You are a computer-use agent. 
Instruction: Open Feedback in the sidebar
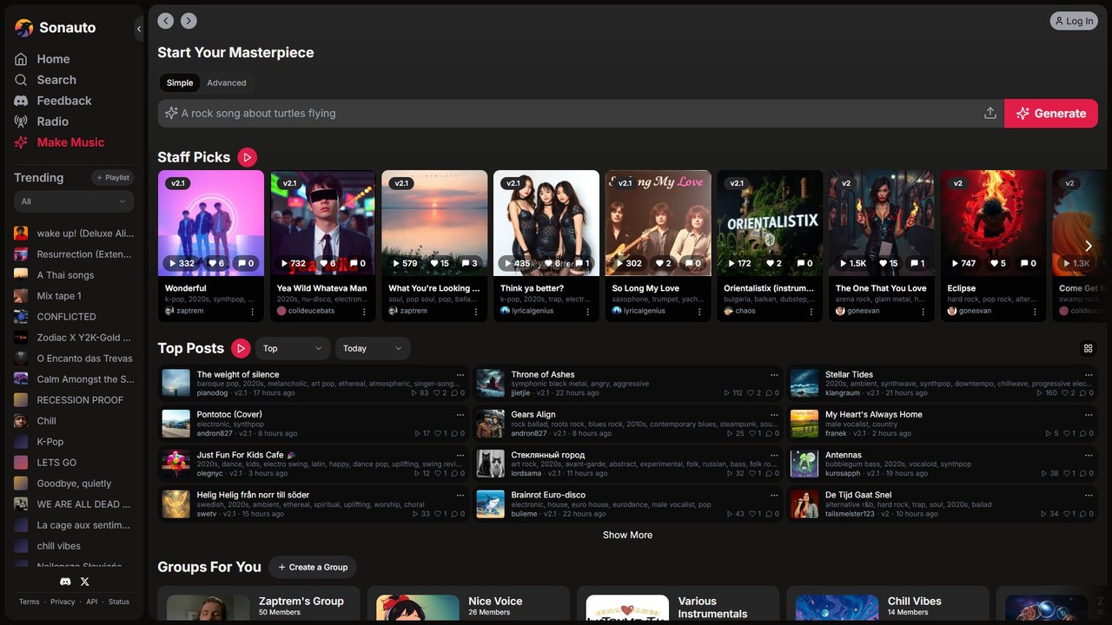pyautogui.click(x=63, y=101)
